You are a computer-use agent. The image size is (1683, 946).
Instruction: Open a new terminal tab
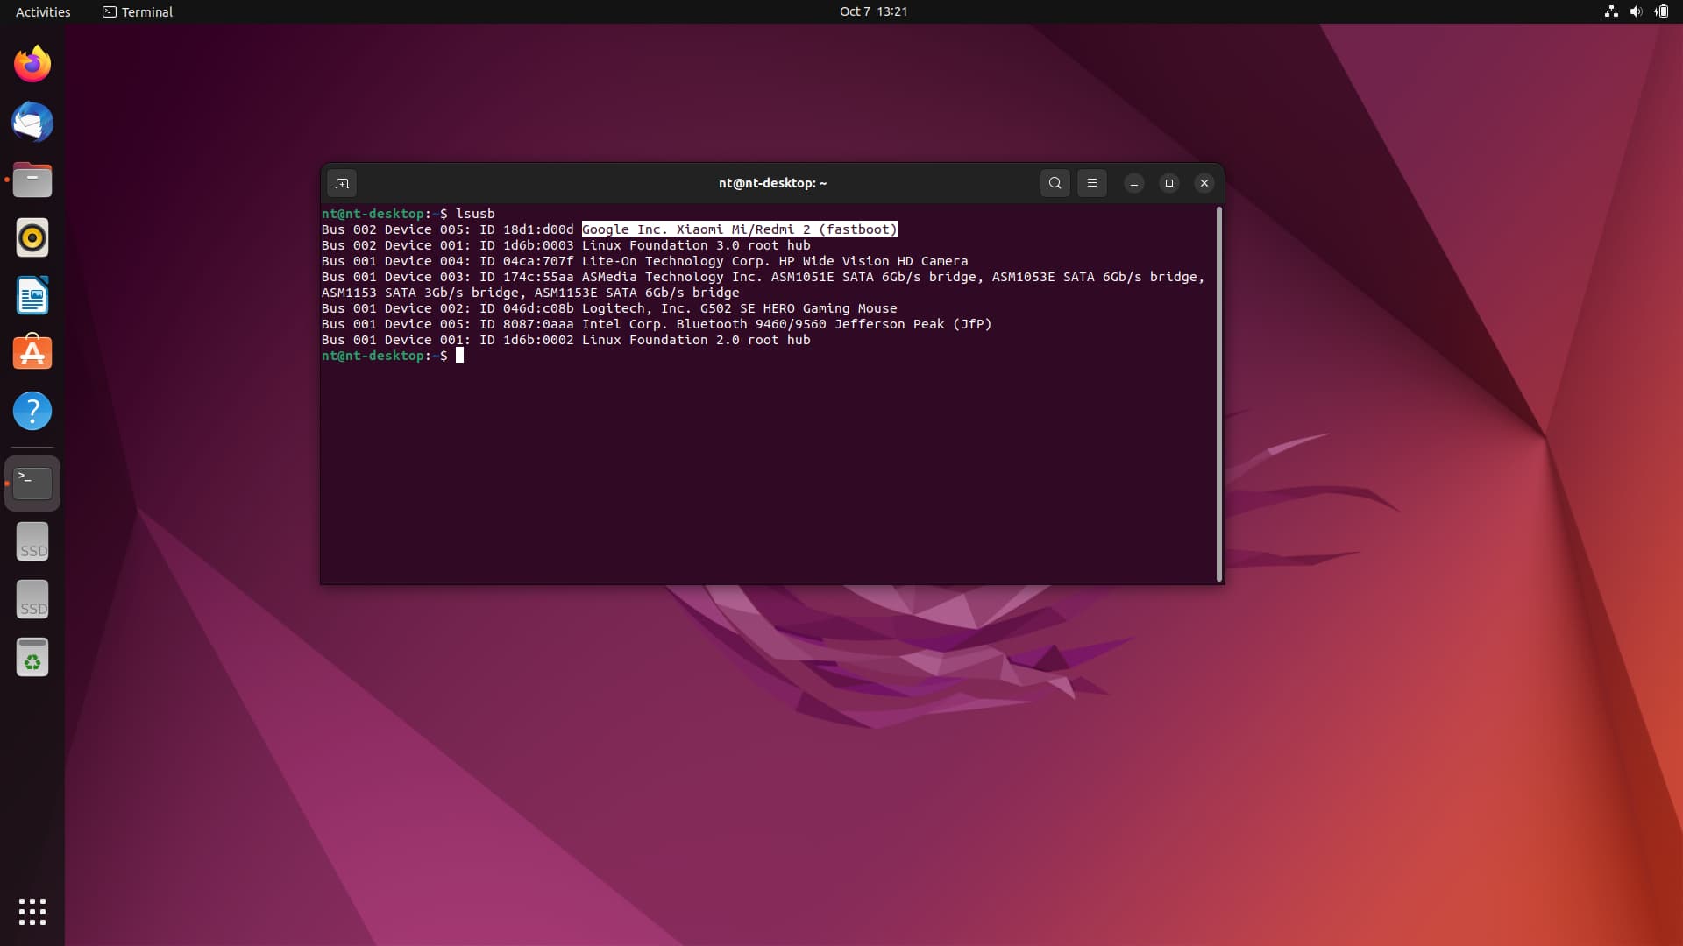coord(342,183)
